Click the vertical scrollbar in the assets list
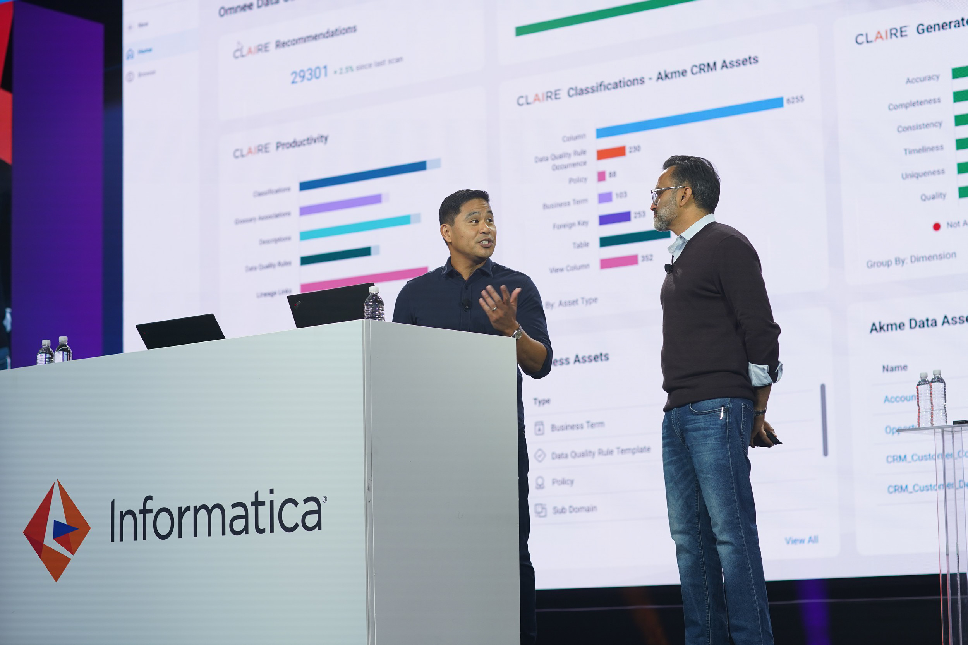The width and height of the screenshot is (968, 645). (824, 420)
